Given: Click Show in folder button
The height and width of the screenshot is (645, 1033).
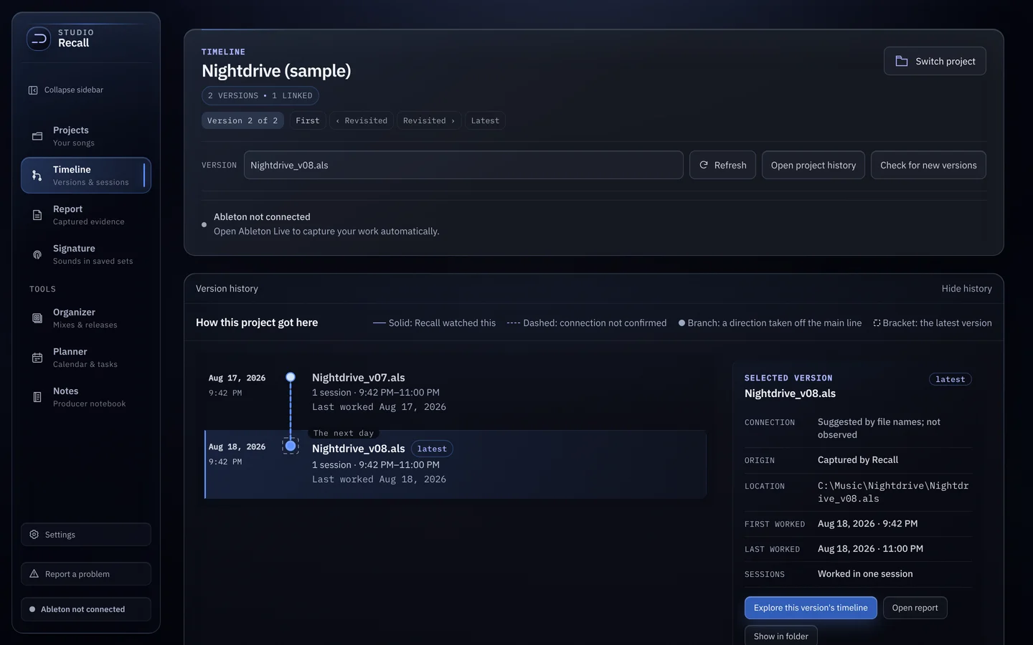Looking at the screenshot, I should click(x=780, y=636).
